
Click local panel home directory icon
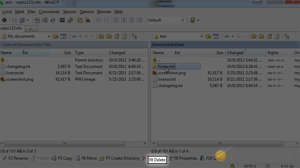(117, 36)
